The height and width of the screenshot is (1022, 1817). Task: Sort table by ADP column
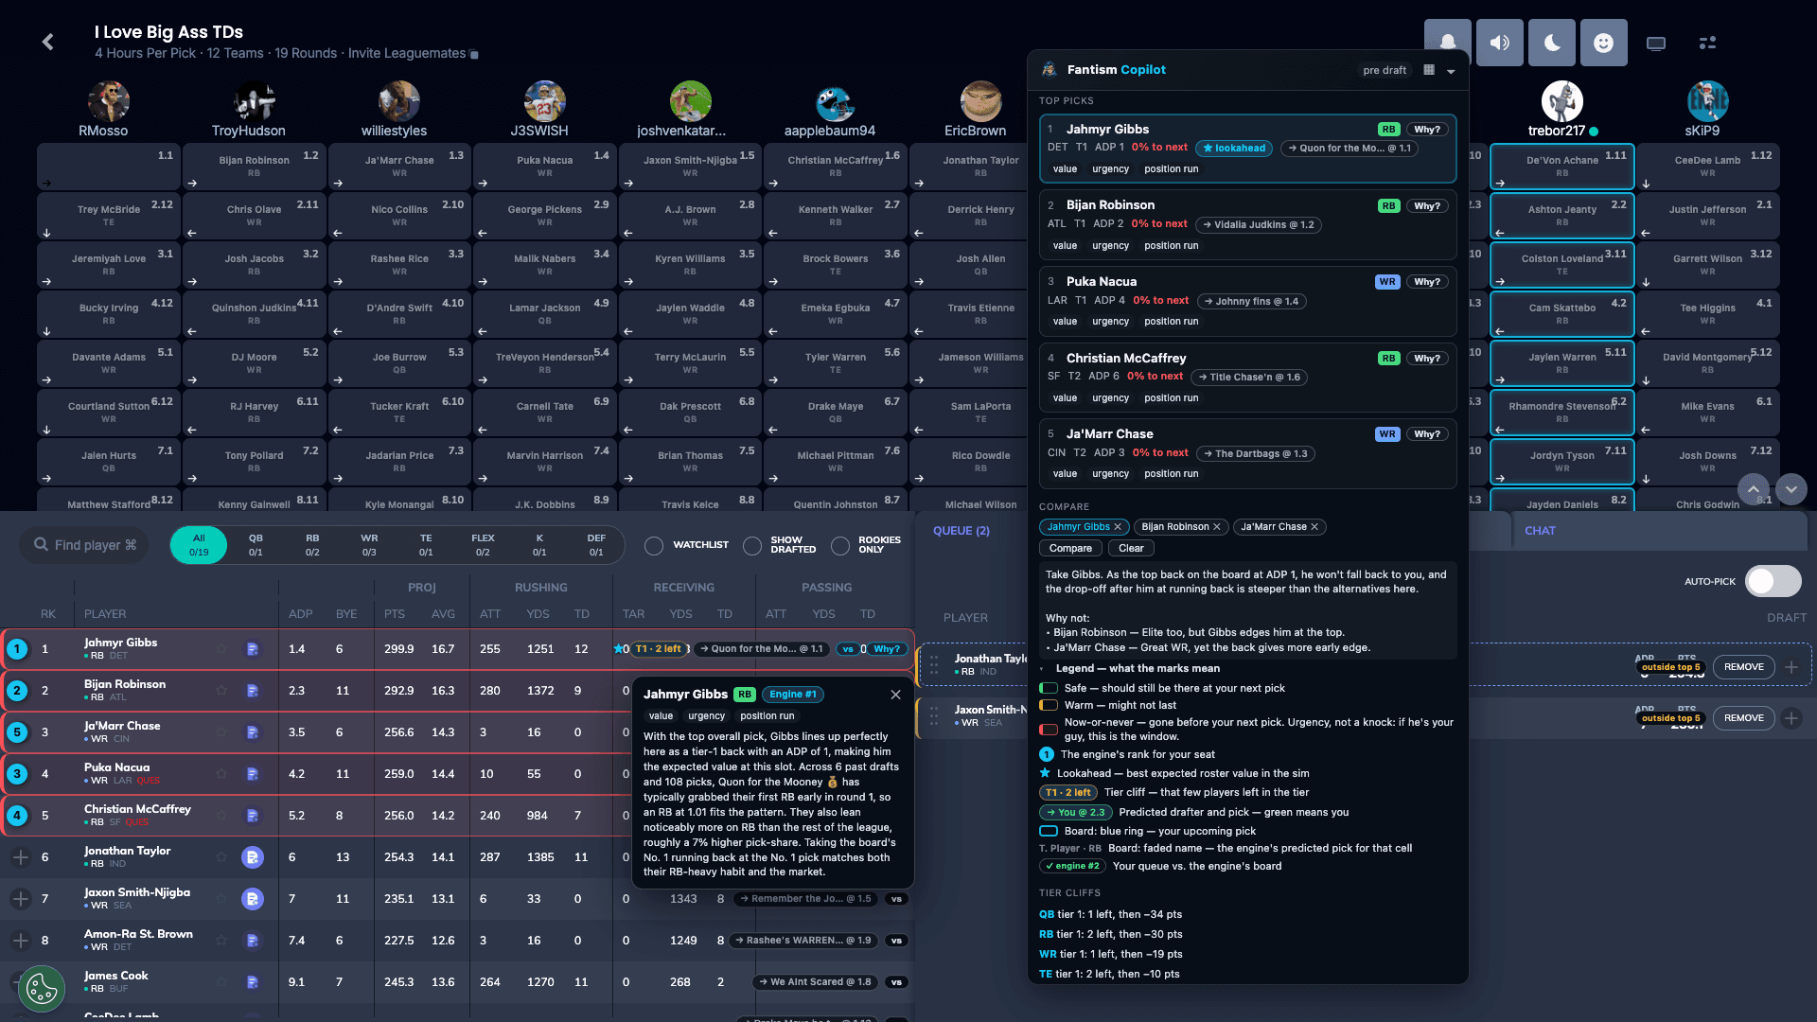[300, 614]
